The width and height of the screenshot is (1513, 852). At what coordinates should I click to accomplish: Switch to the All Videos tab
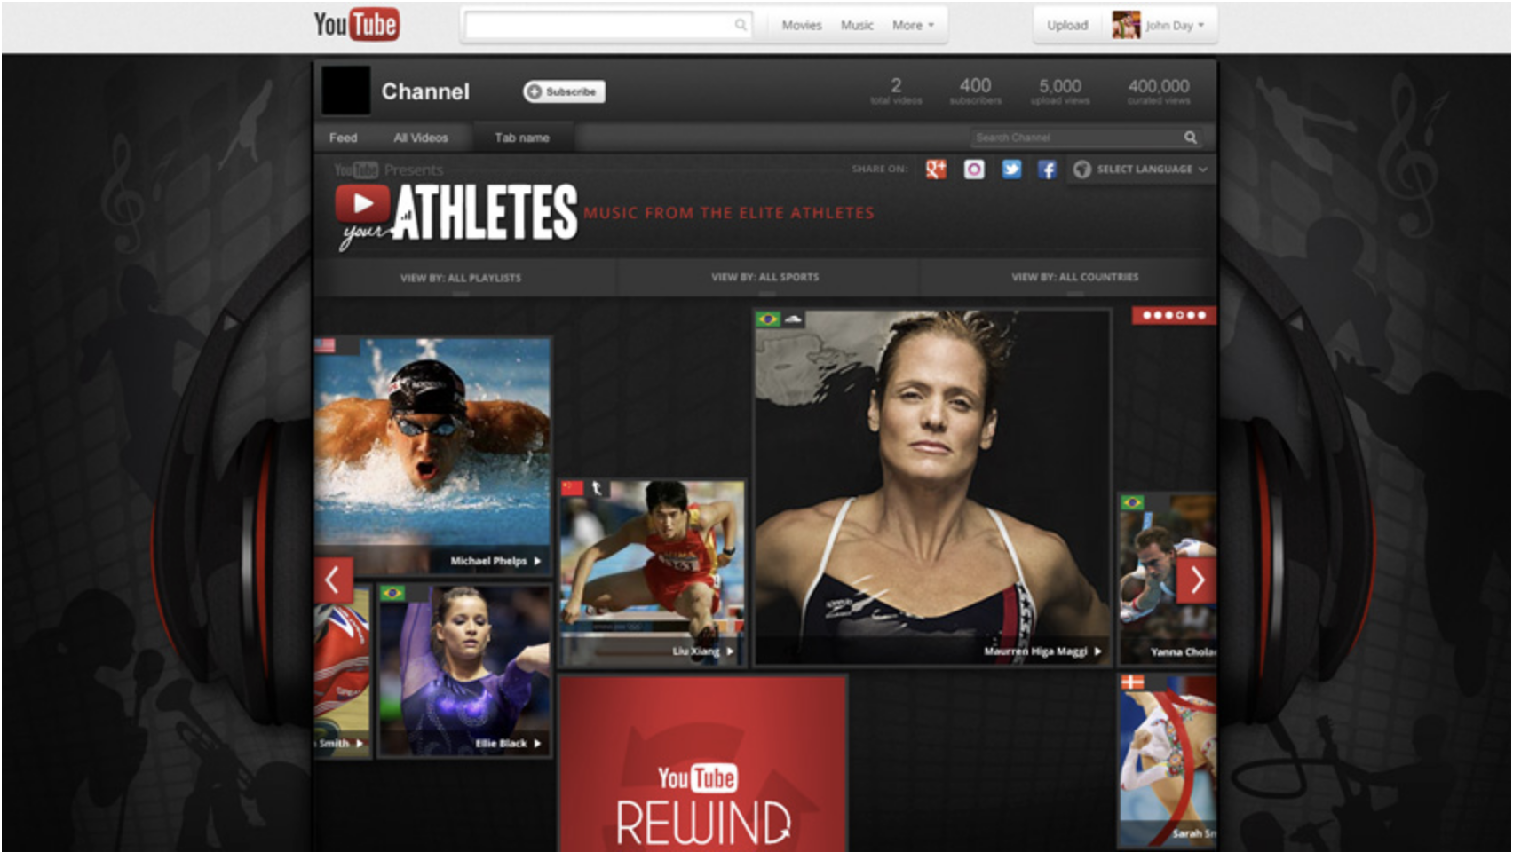coord(421,138)
